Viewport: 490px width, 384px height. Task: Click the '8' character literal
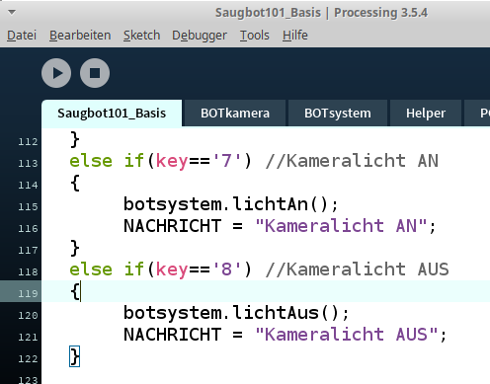pyautogui.click(x=227, y=269)
